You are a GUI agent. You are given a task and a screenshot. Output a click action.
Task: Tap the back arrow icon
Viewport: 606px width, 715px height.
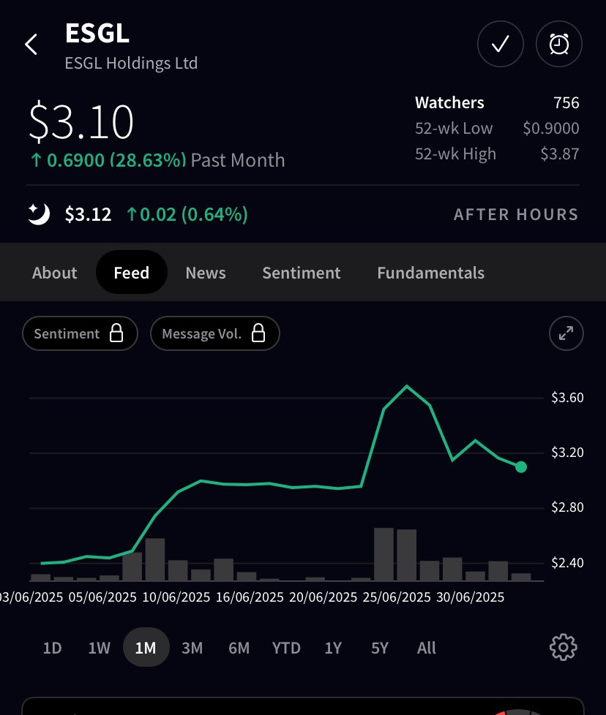(x=31, y=45)
